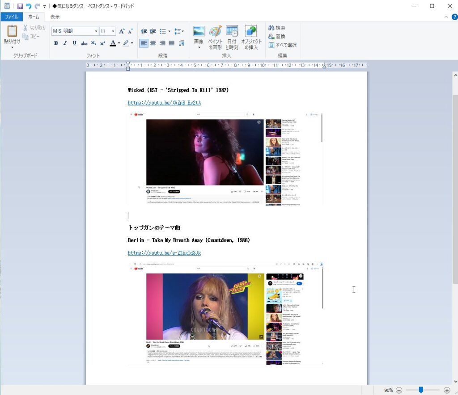This screenshot has width=458, height=395.
Task: Open the MS 明朝 font family dropdown
Action: pyautogui.click(x=96, y=31)
